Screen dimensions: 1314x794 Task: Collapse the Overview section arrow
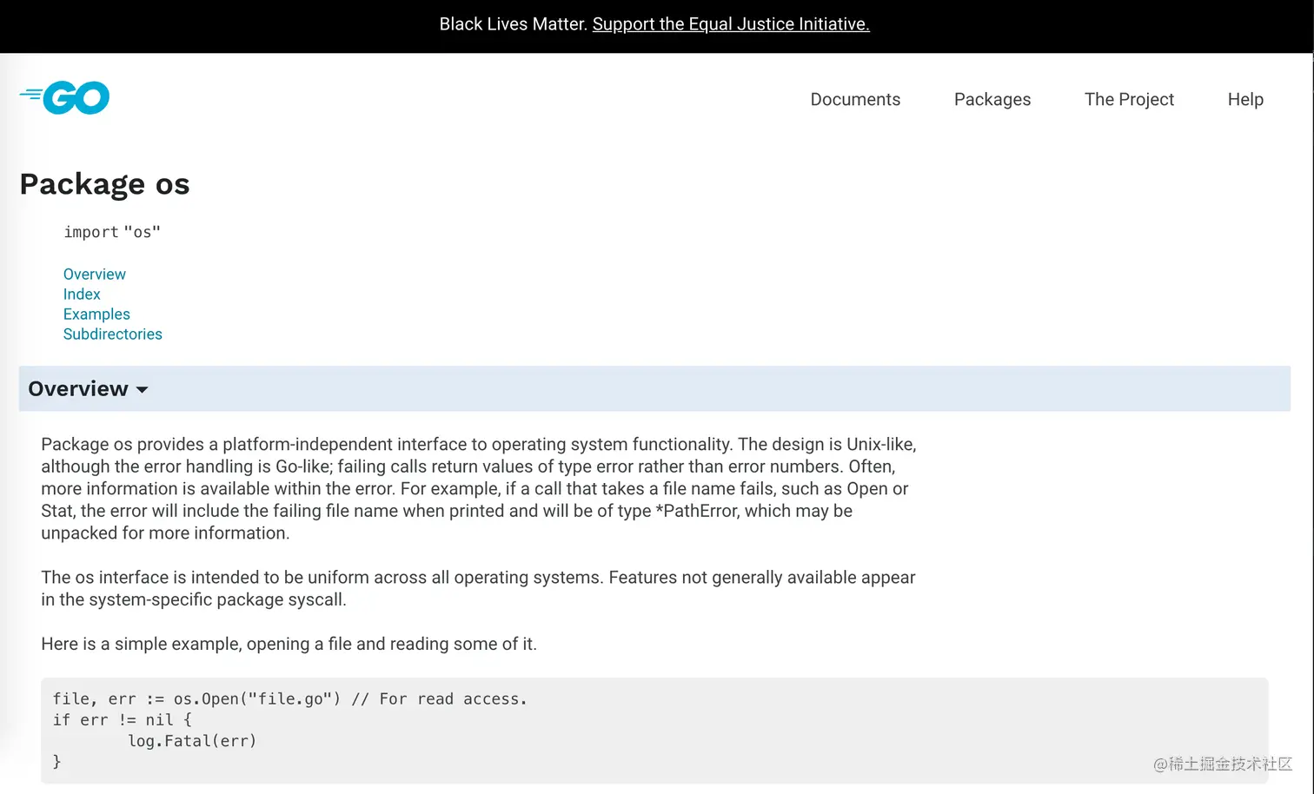coord(143,390)
